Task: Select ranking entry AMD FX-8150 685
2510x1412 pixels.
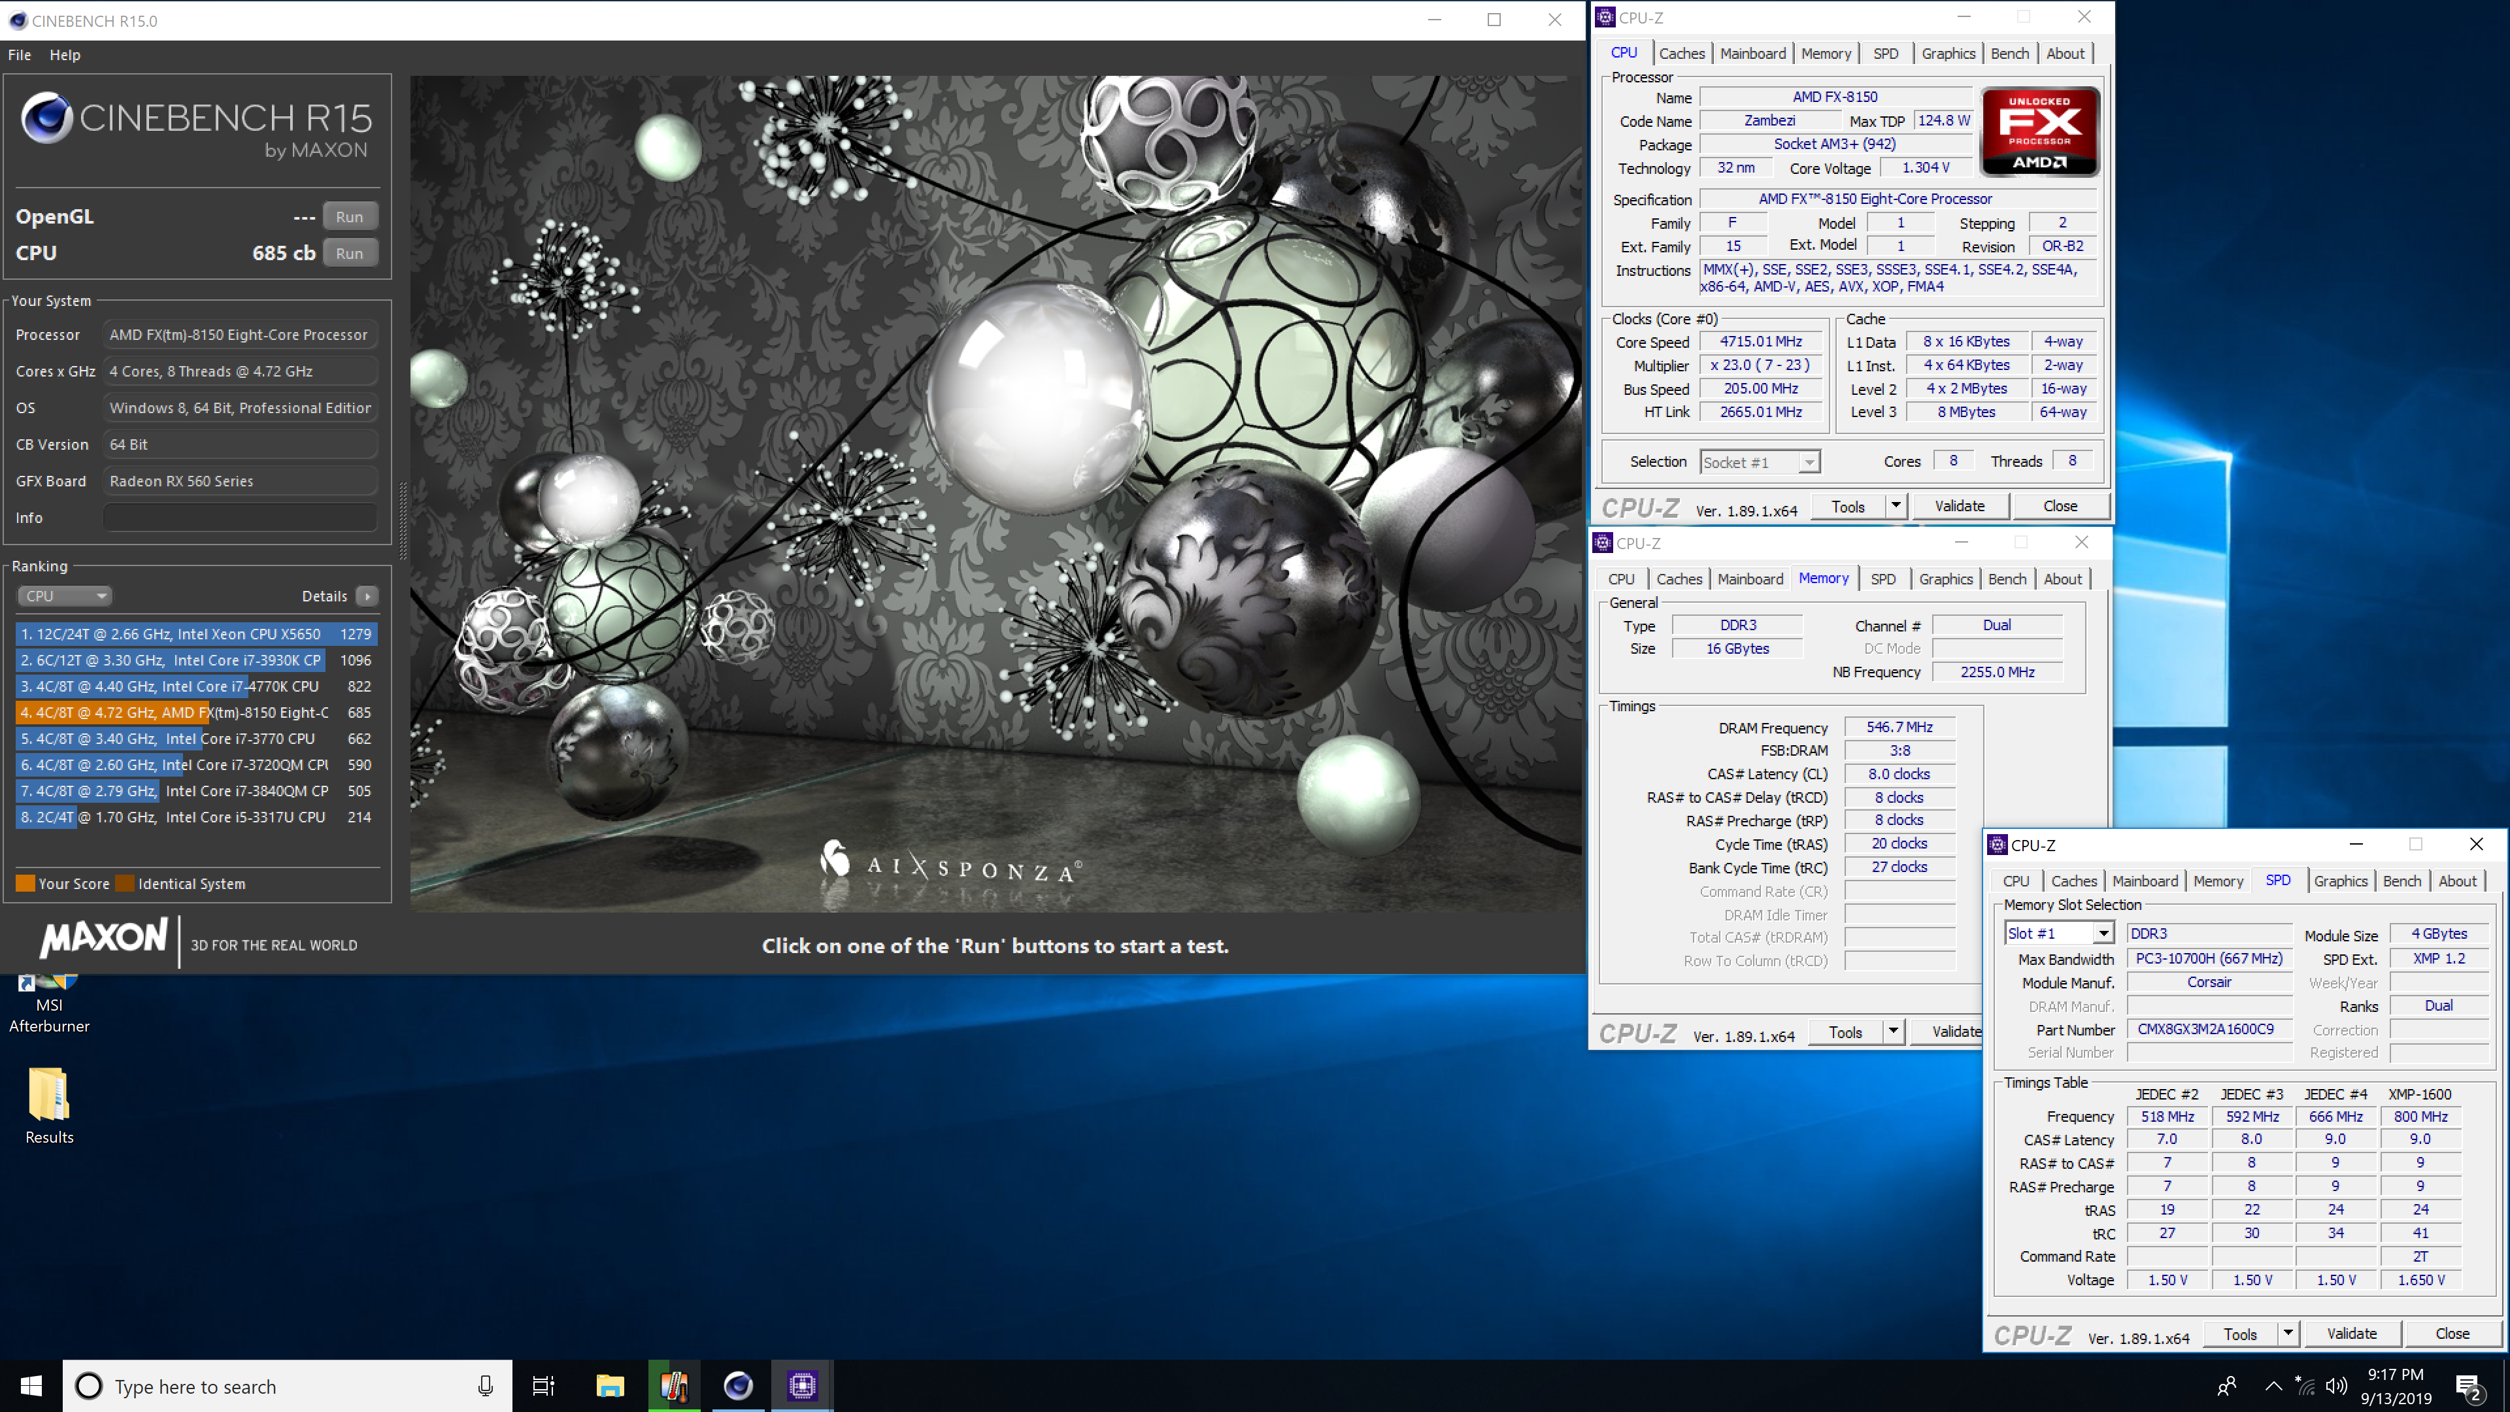Action: [x=196, y=713]
